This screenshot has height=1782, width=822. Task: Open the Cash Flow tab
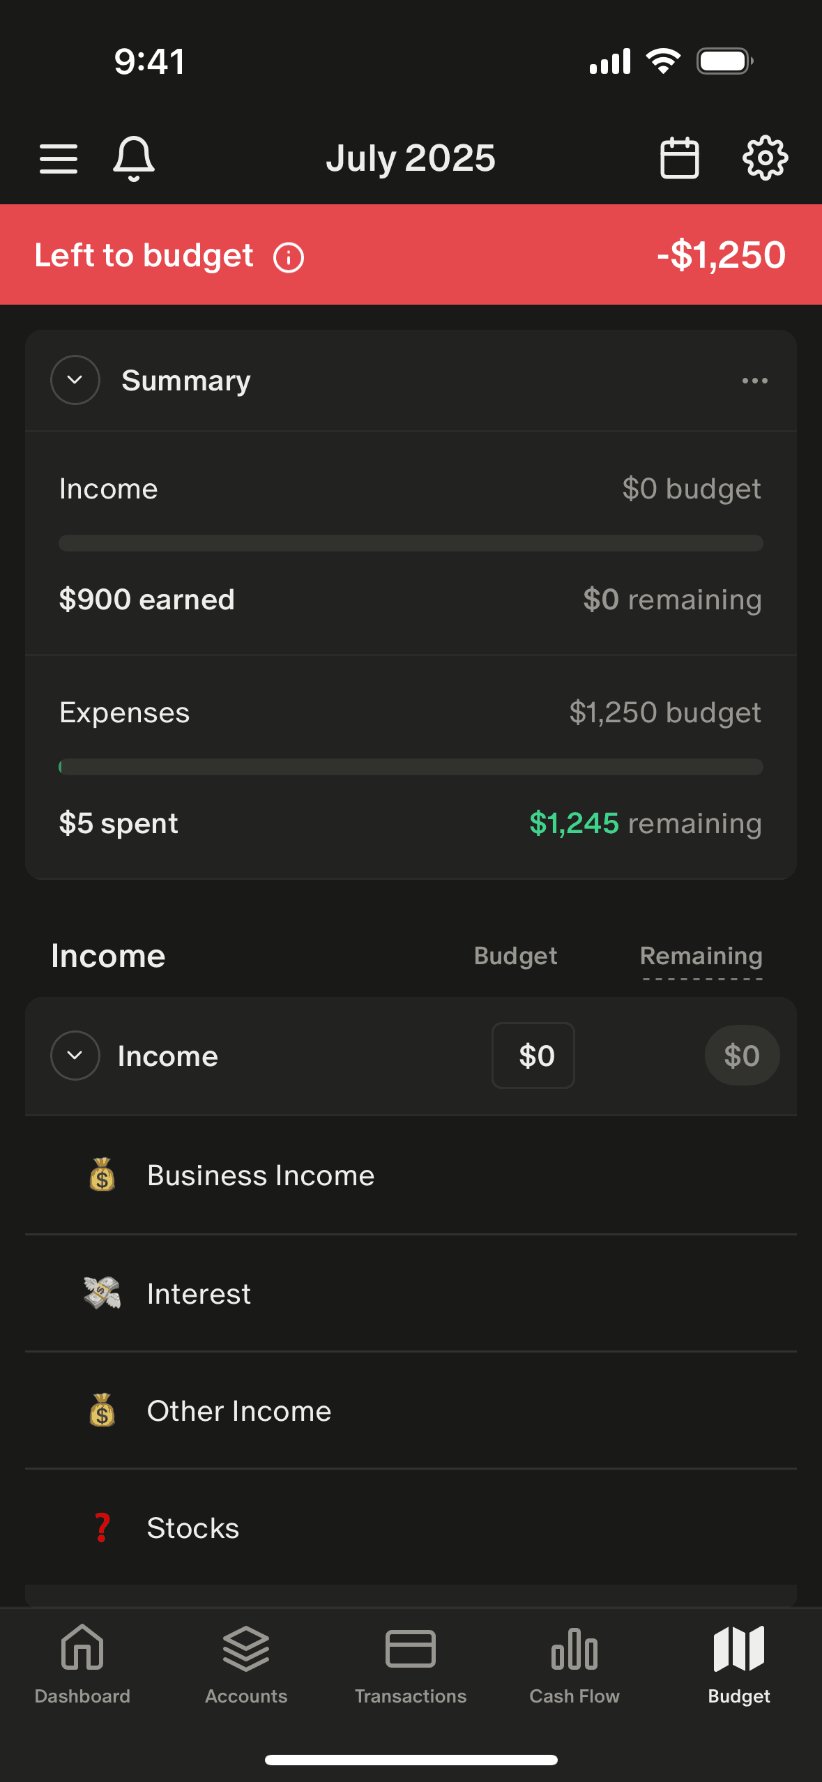pos(574,1664)
